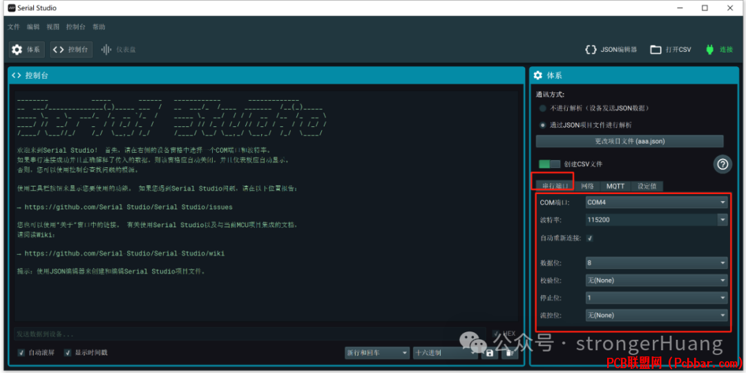Toggle 自动重新连接 checkbox
The image size is (746, 373).
pyautogui.click(x=589, y=238)
